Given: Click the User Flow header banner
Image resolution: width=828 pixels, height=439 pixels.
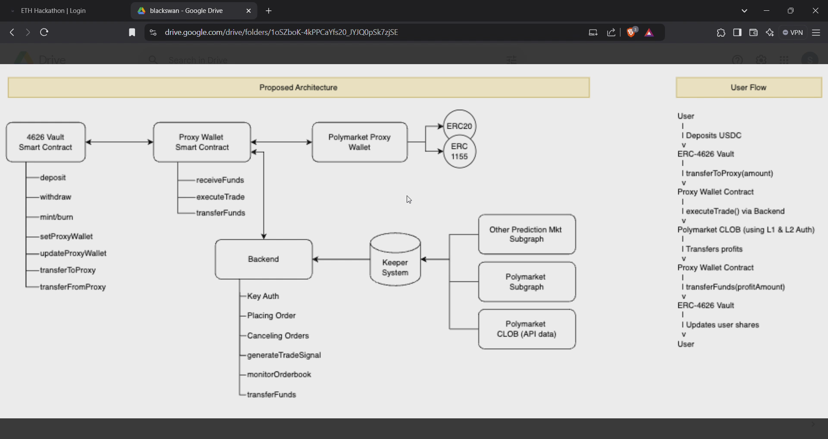Looking at the screenshot, I should click(749, 87).
